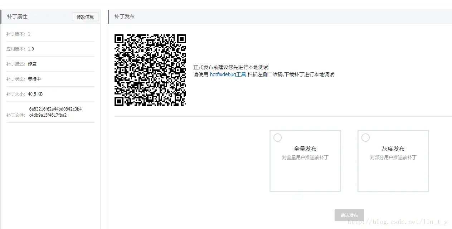Click the text 正式发布前建议您先进行本地测试
The height and width of the screenshot is (229, 452).
(231, 67)
